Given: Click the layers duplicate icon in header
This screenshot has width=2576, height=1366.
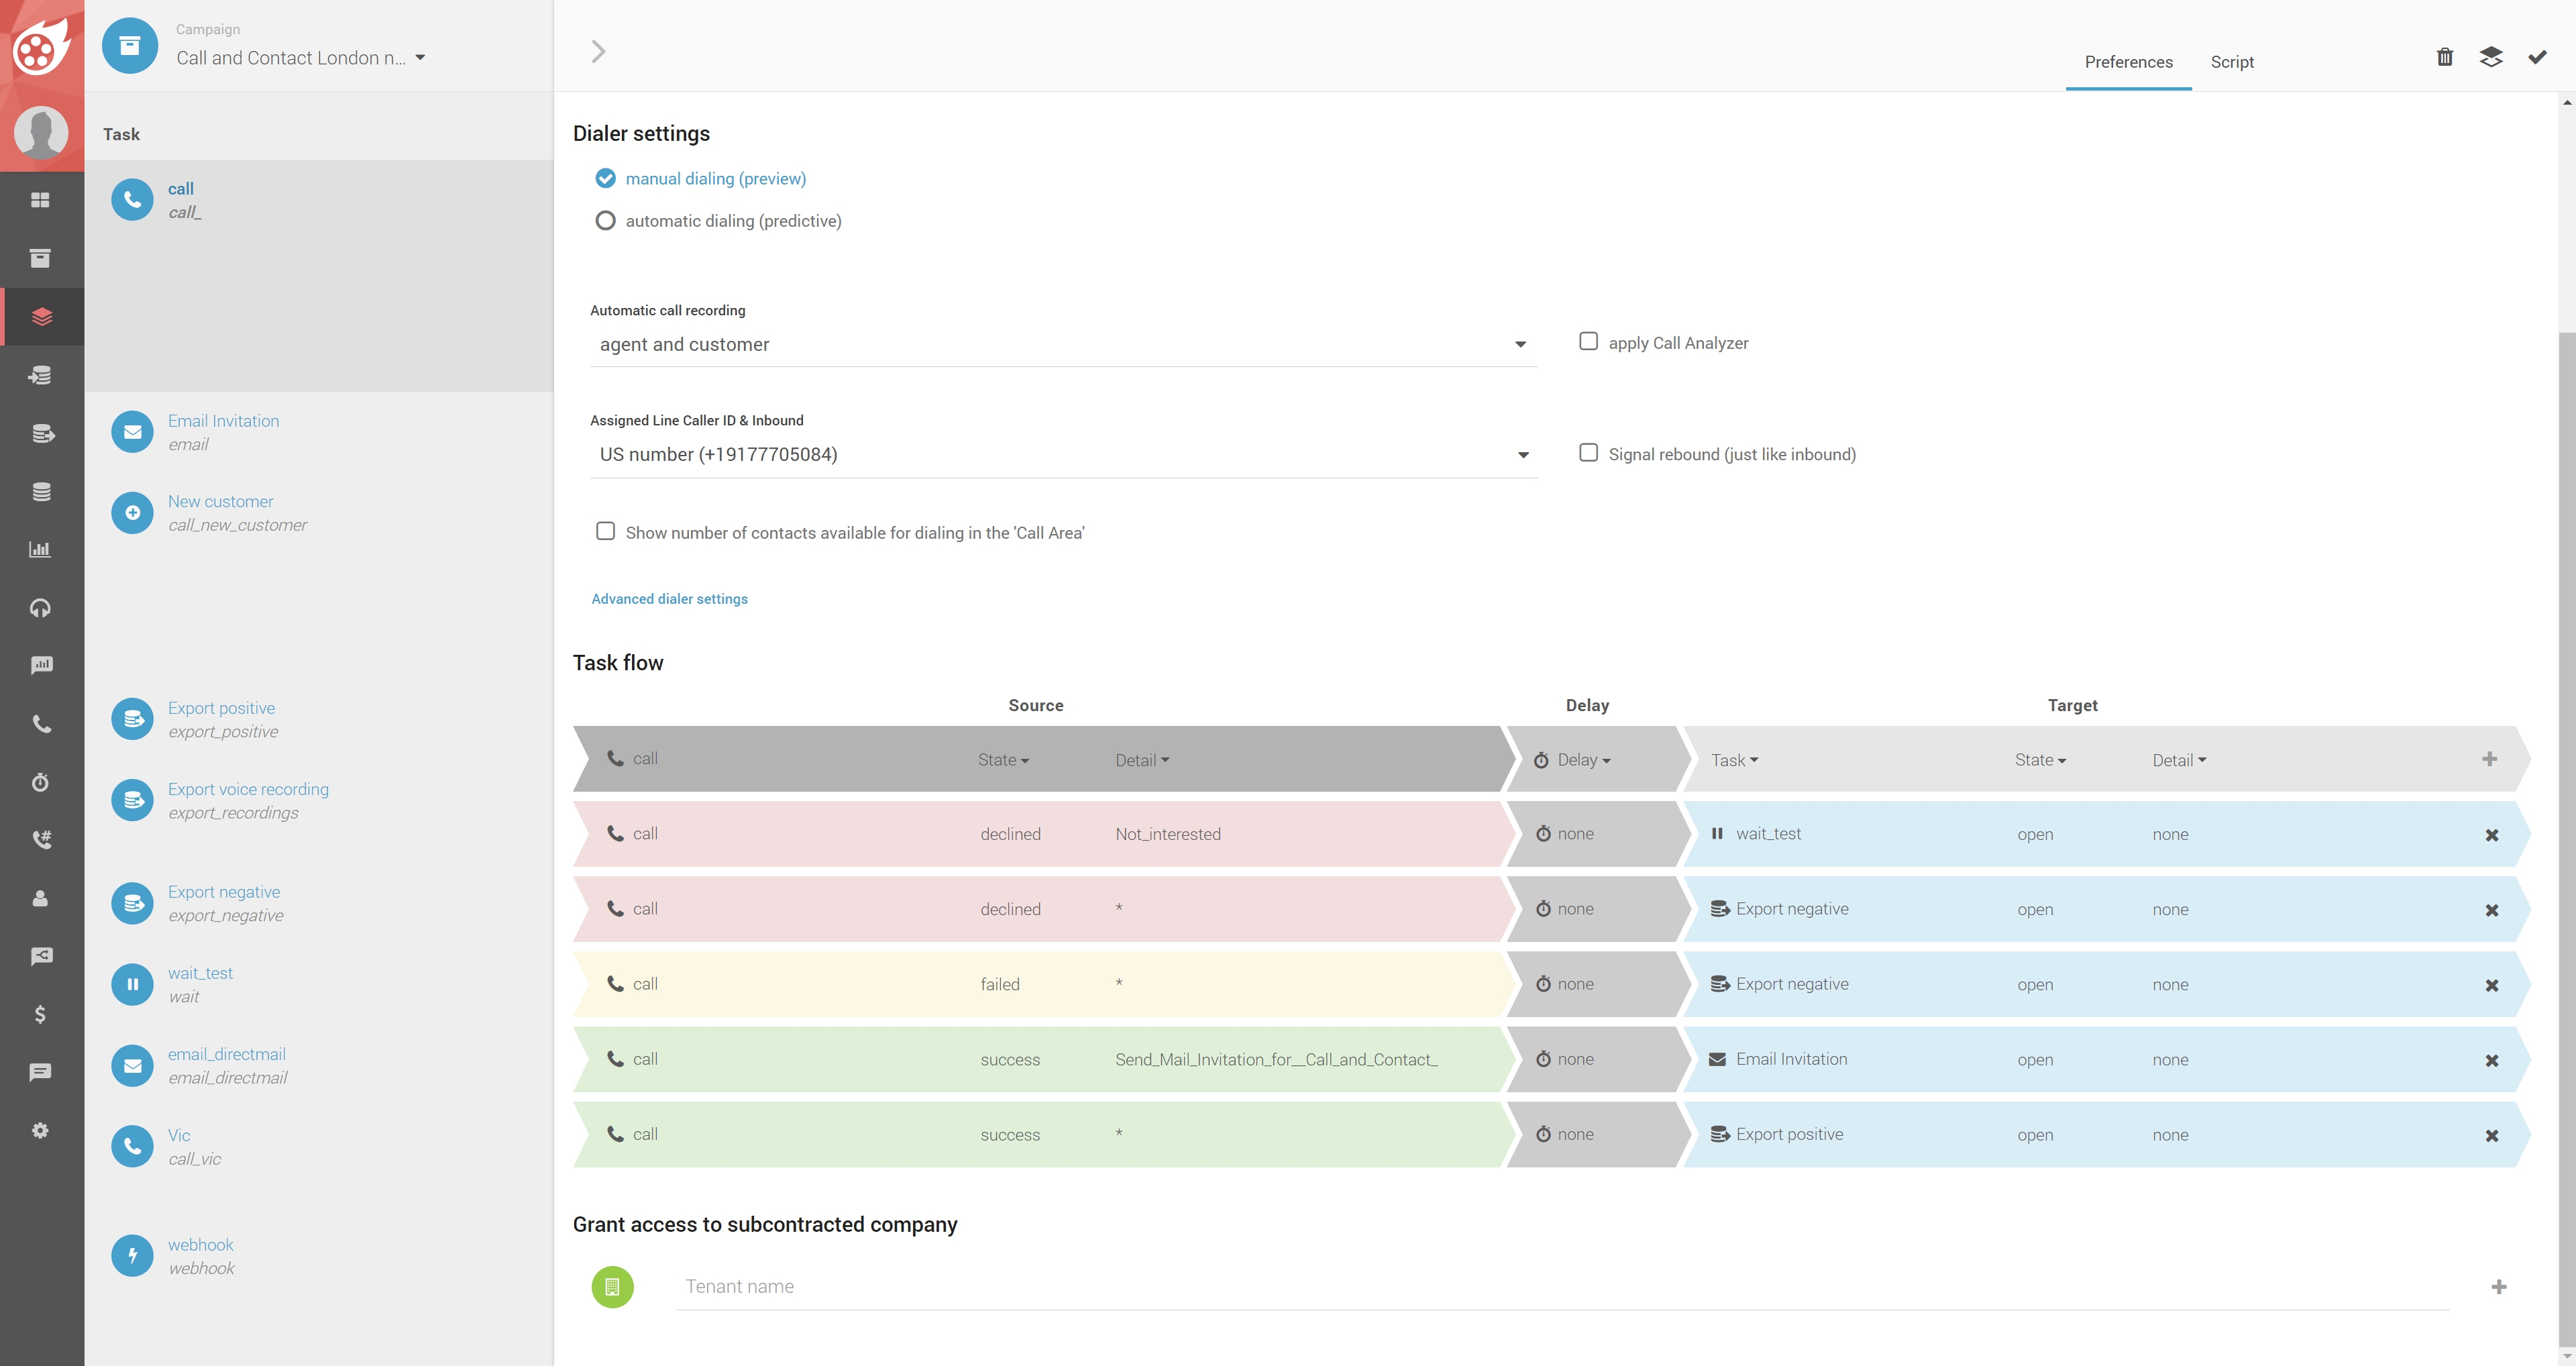Looking at the screenshot, I should click(x=2491, y=57).
